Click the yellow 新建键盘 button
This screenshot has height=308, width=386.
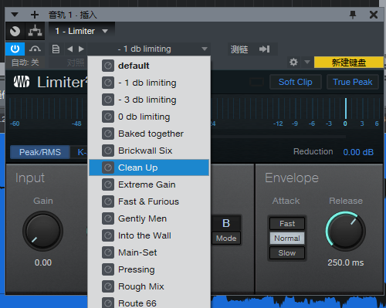349,63
